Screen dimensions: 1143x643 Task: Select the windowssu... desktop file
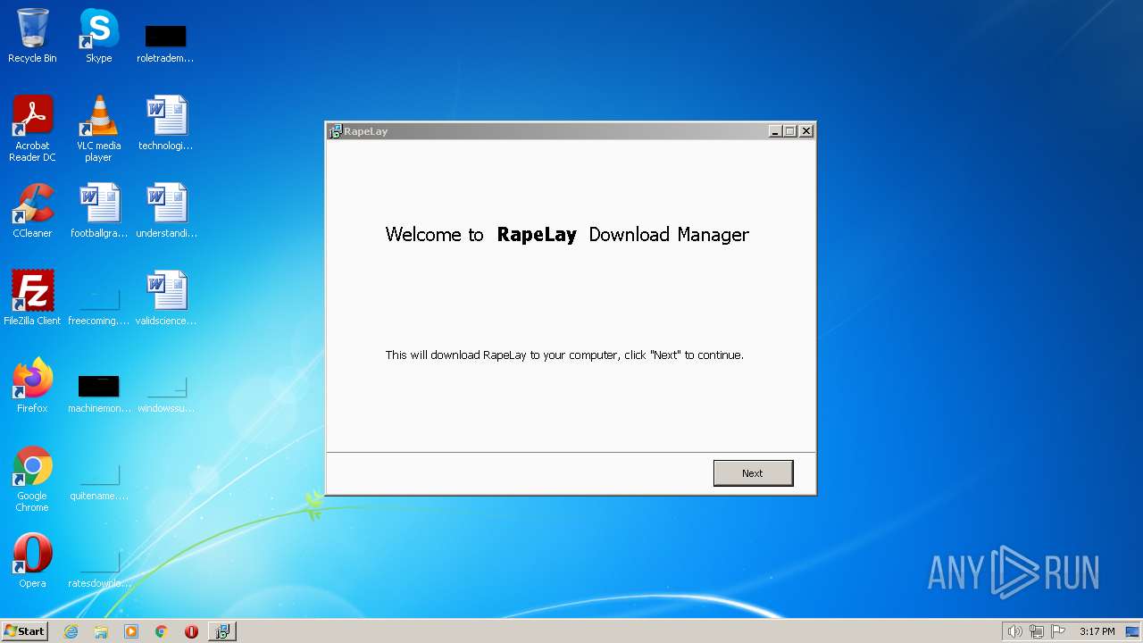pos(166,393)
